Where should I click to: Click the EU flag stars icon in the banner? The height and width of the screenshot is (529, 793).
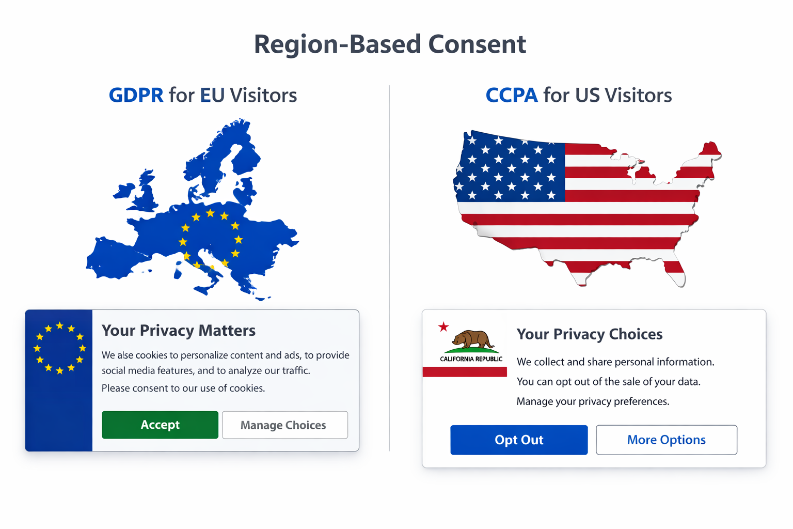click(59, 348)
